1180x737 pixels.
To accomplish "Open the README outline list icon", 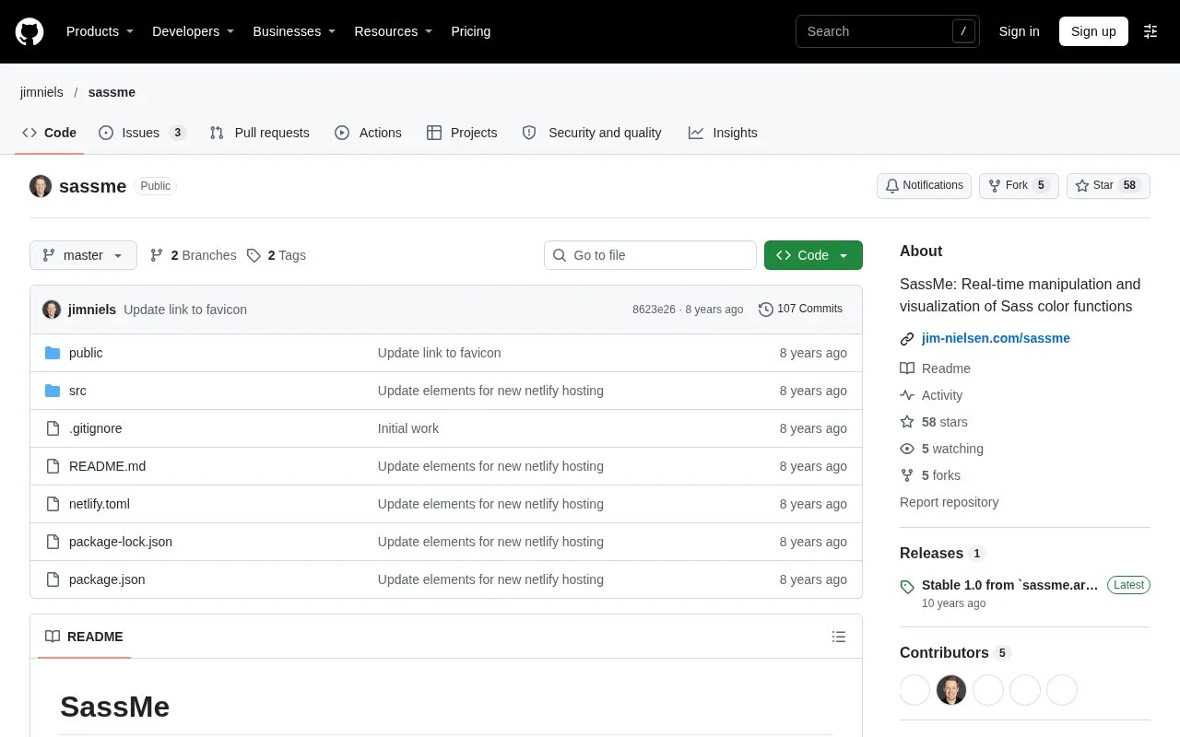I will (839, 637).
